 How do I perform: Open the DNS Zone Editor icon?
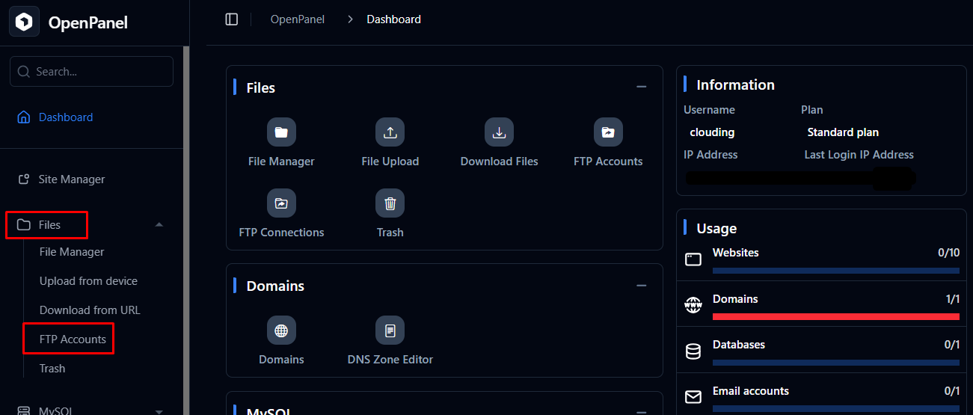(390, 331)
